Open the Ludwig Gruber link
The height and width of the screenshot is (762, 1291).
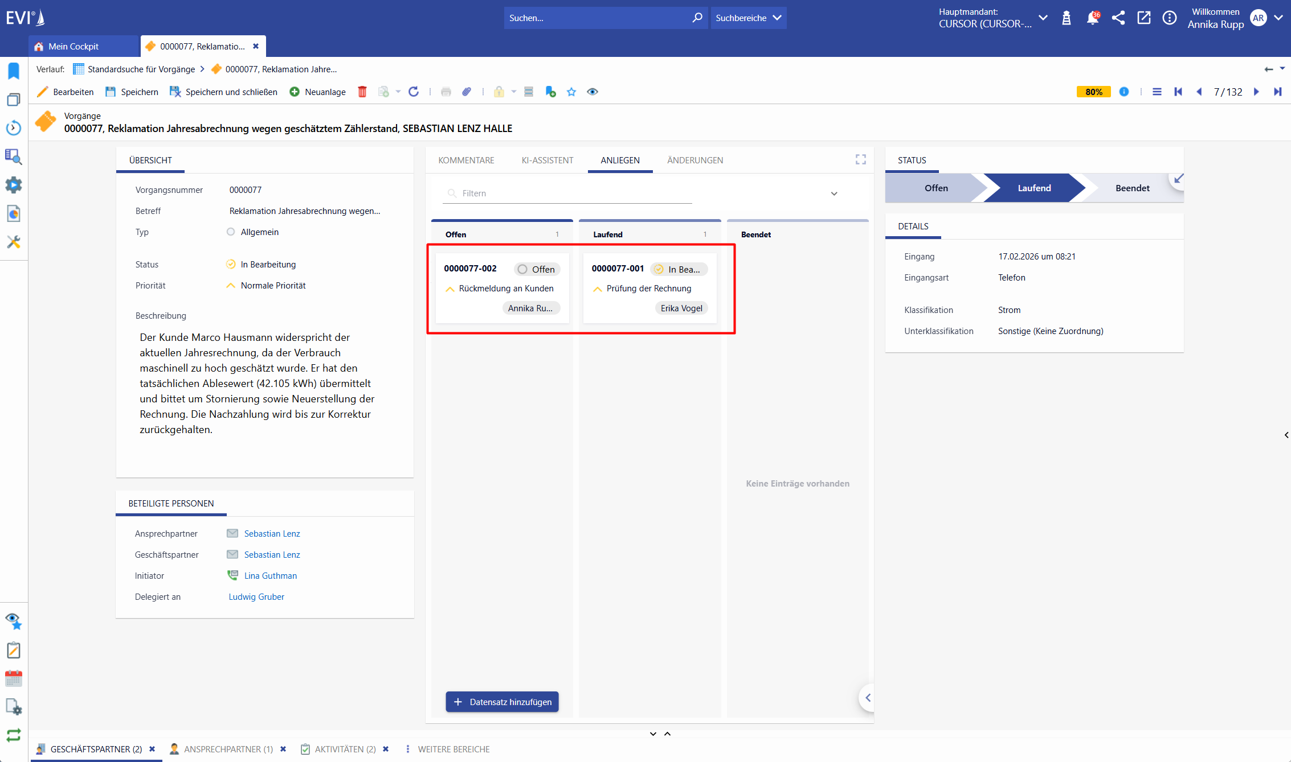point(256,596)
